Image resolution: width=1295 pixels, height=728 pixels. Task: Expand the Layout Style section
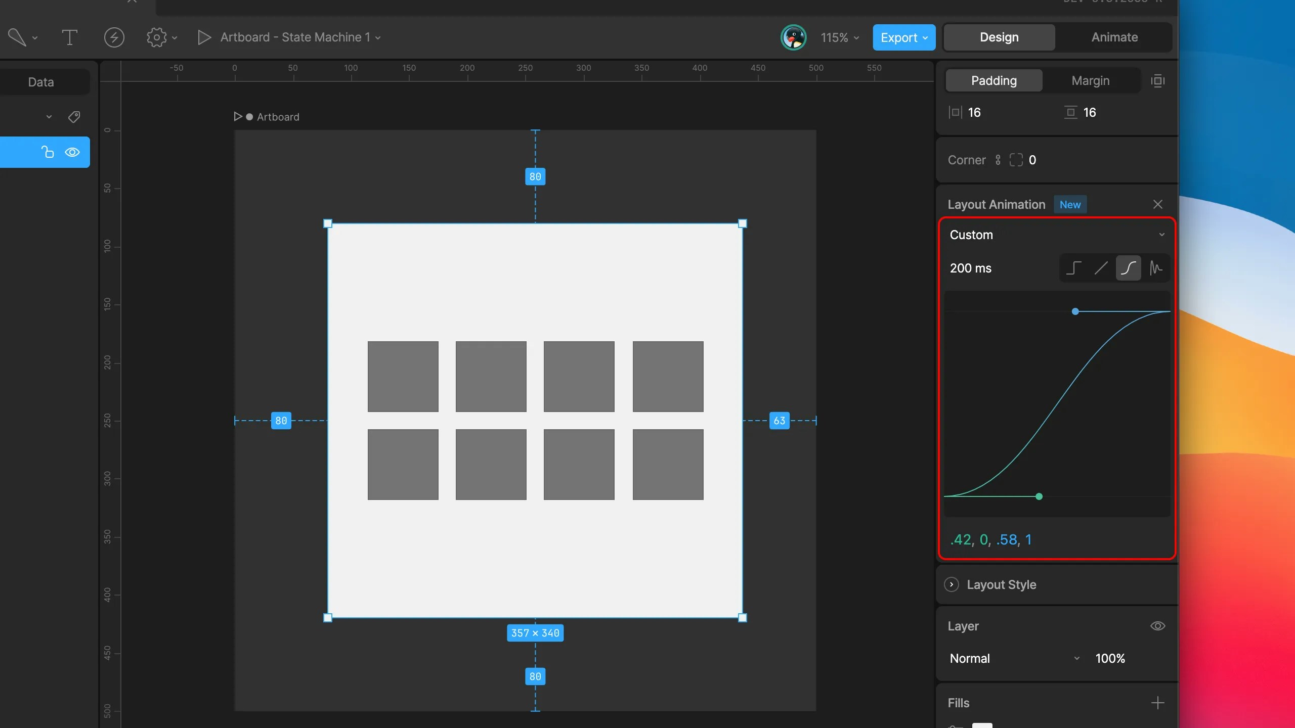[952, 584]
